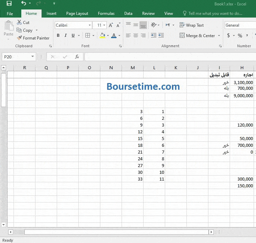This screenshot has height=243, width=256.
Task: Click the Redo arrow icon
Action: (x=39, y=3)
